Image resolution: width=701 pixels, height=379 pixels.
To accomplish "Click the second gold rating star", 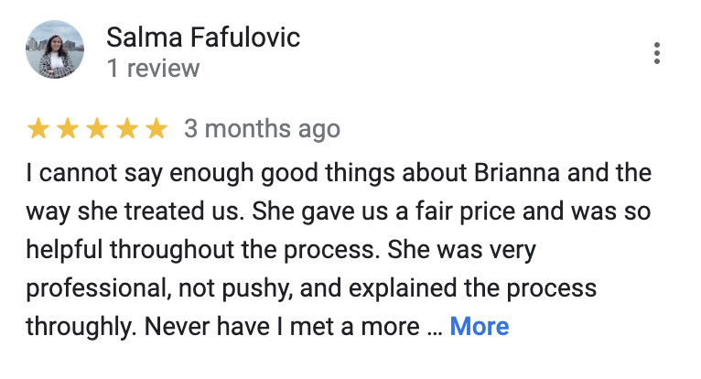I will [68, 128].
